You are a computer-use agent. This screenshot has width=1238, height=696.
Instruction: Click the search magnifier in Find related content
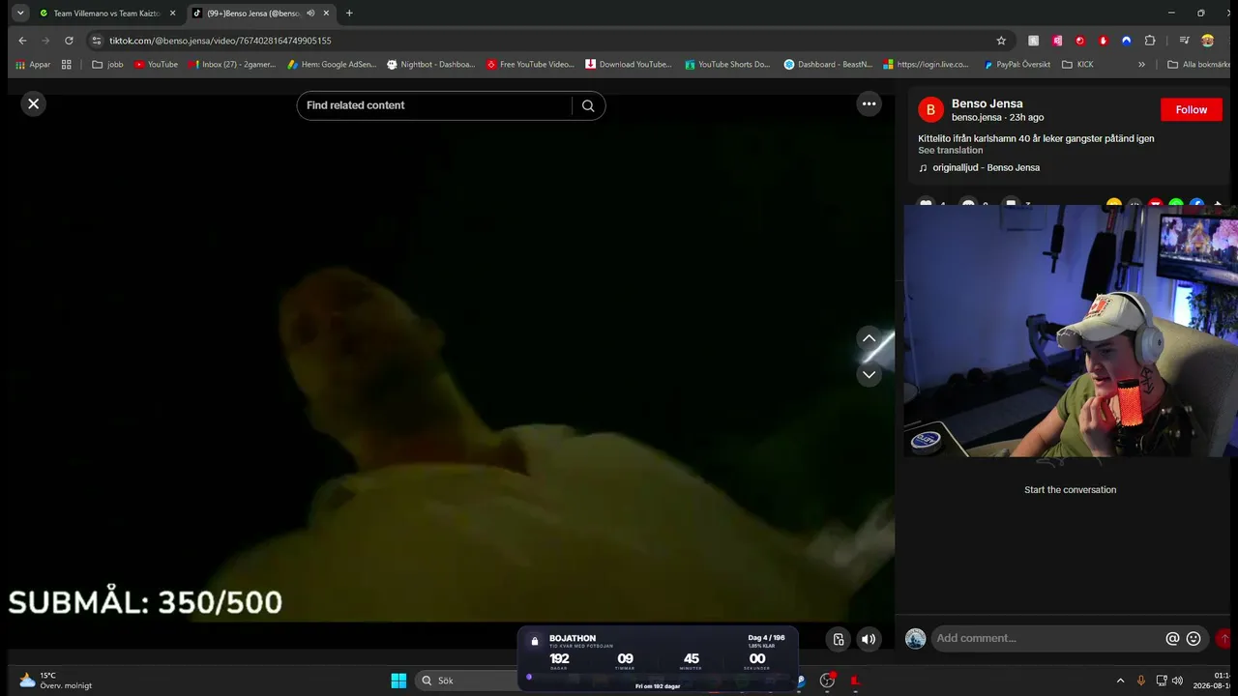pos(588,105)
